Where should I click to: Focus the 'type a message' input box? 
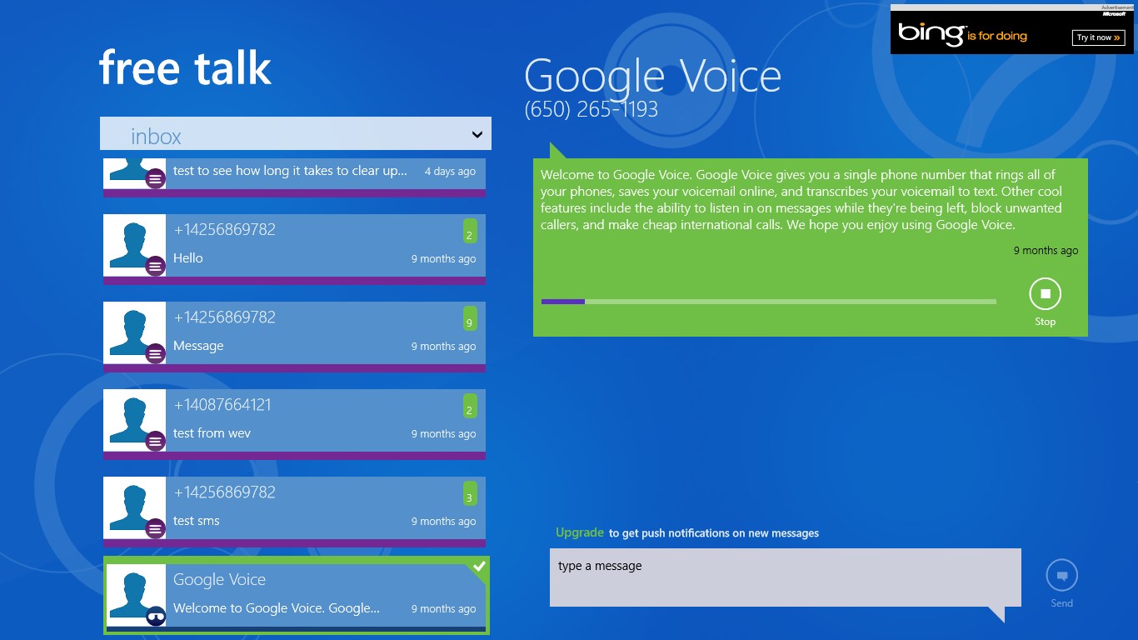tap(785, 577)
